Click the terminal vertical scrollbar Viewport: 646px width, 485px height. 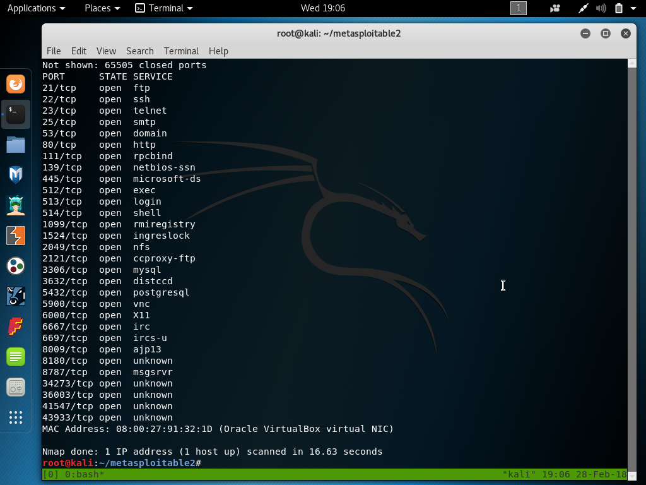tap(631, 269)
